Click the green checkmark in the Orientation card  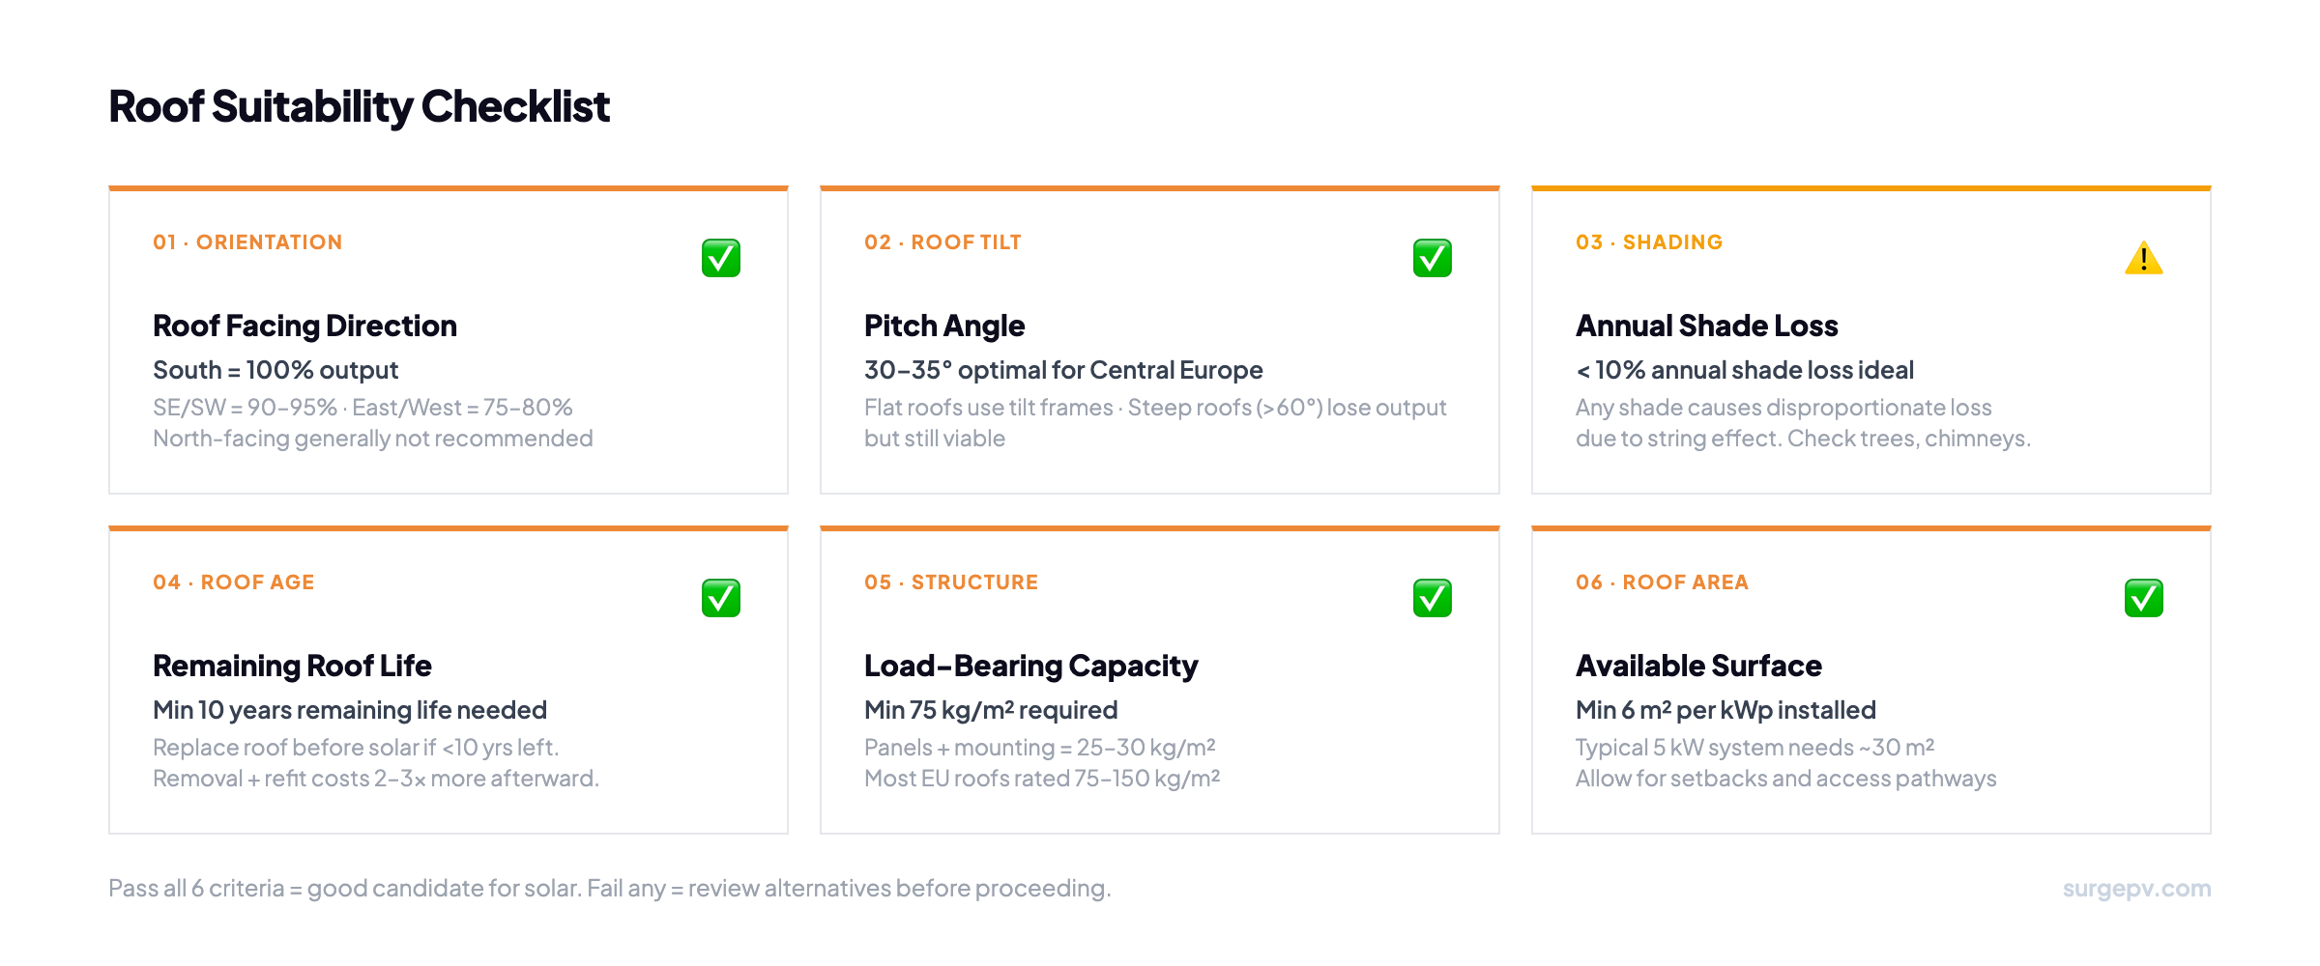point(721,258)
